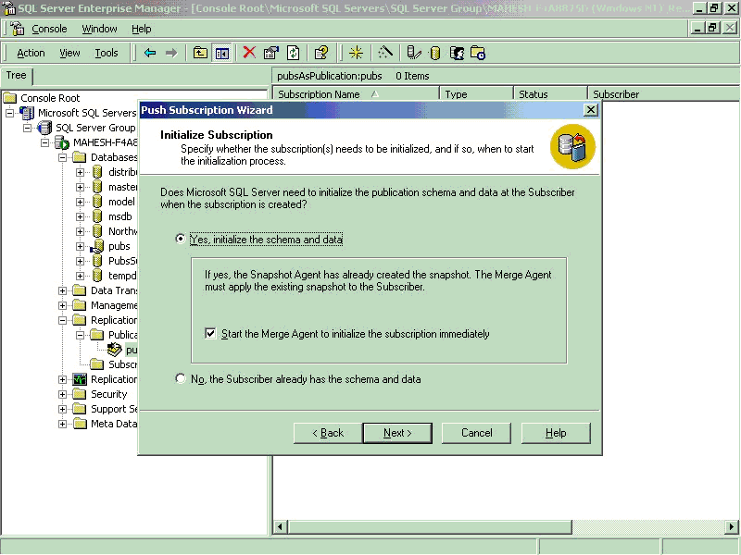The image size is (741, 555).
Task: Open the View menu
Action: click(69, 53)
